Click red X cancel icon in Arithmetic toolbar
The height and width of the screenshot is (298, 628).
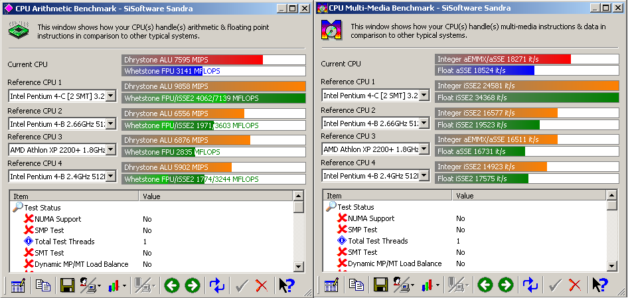pos(262,285)
